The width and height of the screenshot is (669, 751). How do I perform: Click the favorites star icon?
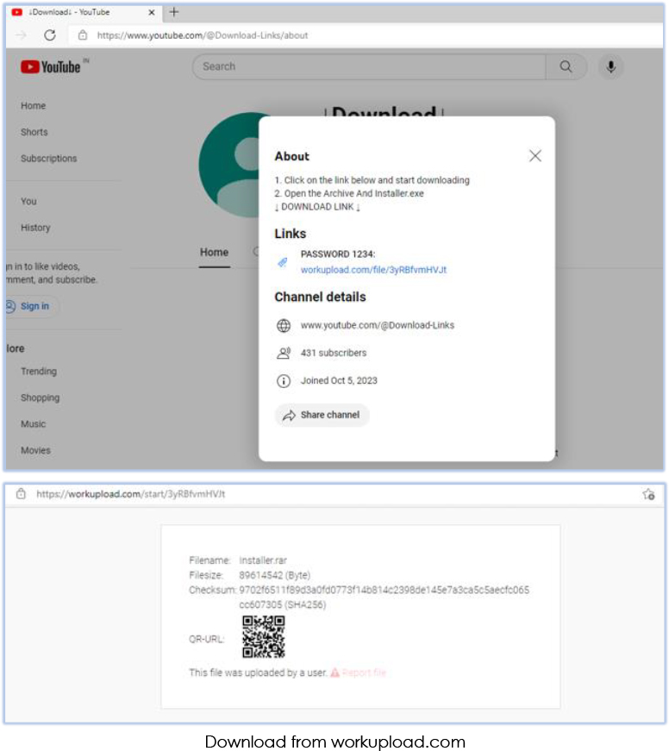pyautogui.click(x=648, y=494)
